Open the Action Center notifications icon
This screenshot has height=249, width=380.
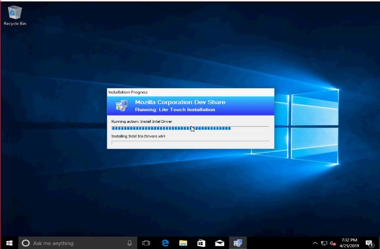370,243
